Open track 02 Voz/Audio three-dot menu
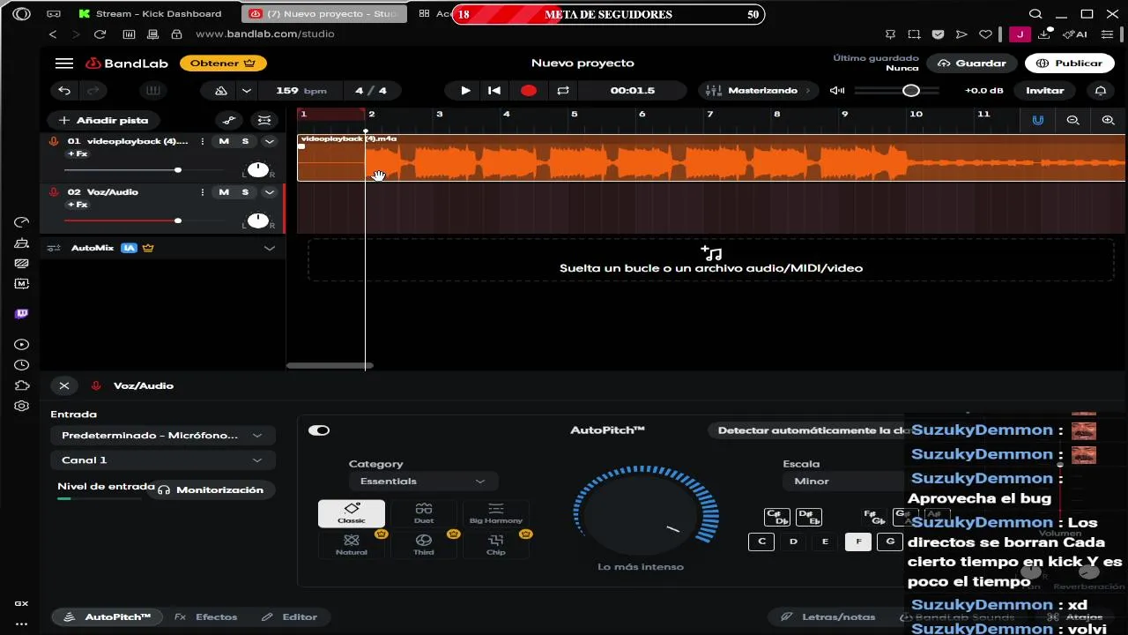 203,192
